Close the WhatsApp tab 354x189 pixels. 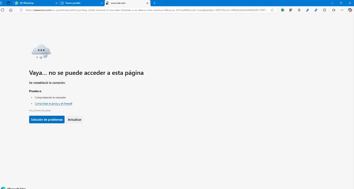(56, 3)
